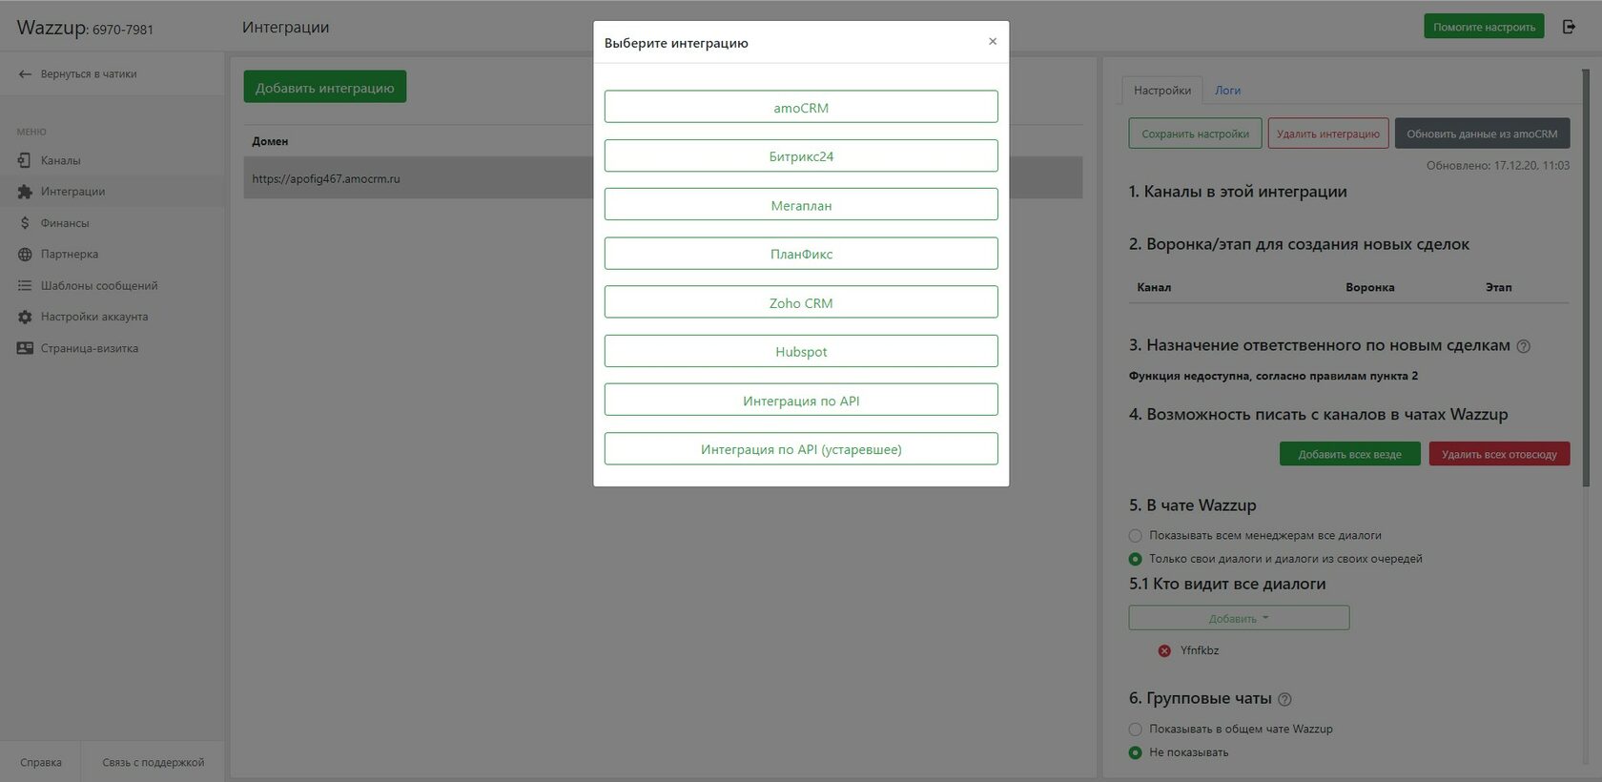
Task: Open Настройки аккаунта gear icon
Action: click(x=25, y=317)
